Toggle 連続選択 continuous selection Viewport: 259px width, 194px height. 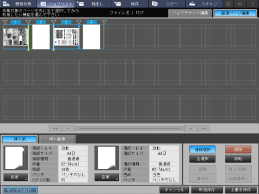[x=202, y=149]
